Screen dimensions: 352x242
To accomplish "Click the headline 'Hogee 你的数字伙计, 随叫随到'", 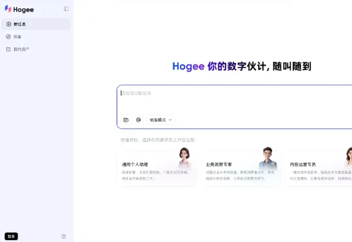I will (x=242, y=66).
